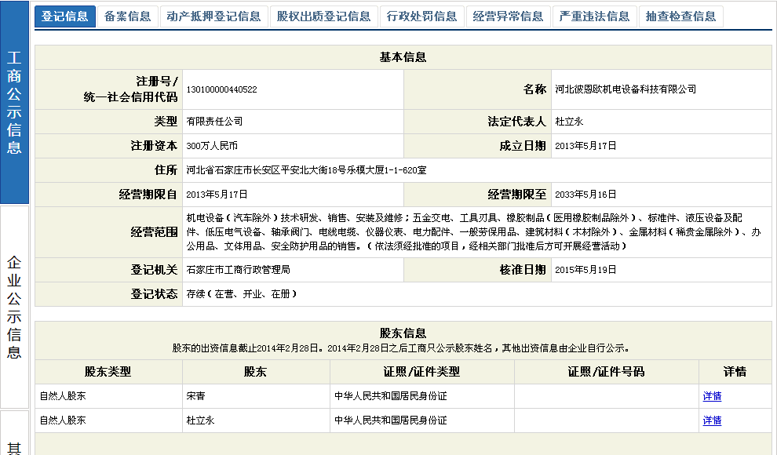The height and width of the screenshot is (455, 777).
Task: Open the 备案信息 tab
Action: [127, 16]
